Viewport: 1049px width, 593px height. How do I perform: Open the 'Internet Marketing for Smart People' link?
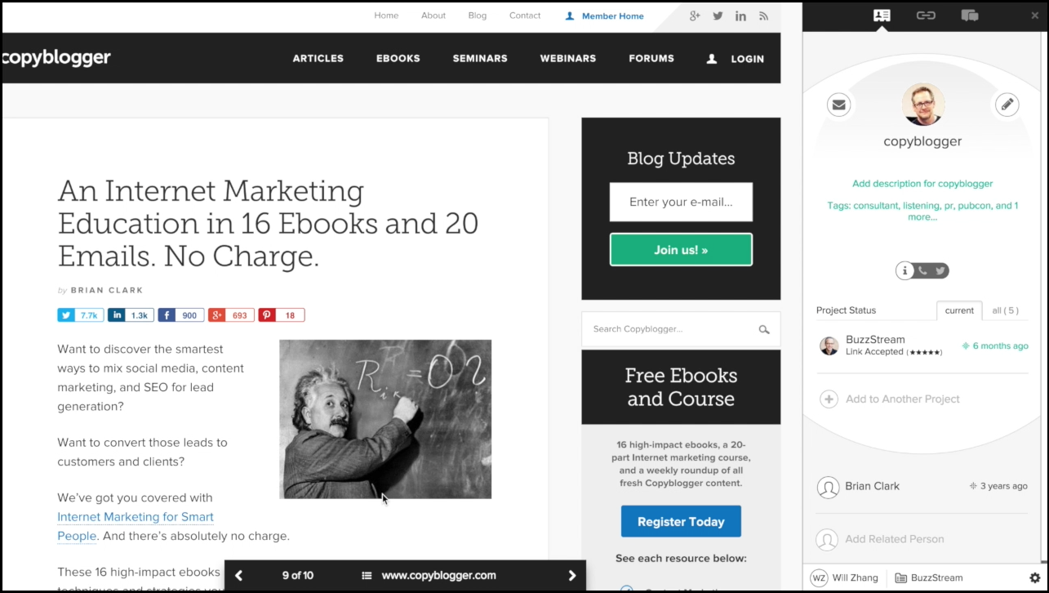tap(135, 517)
